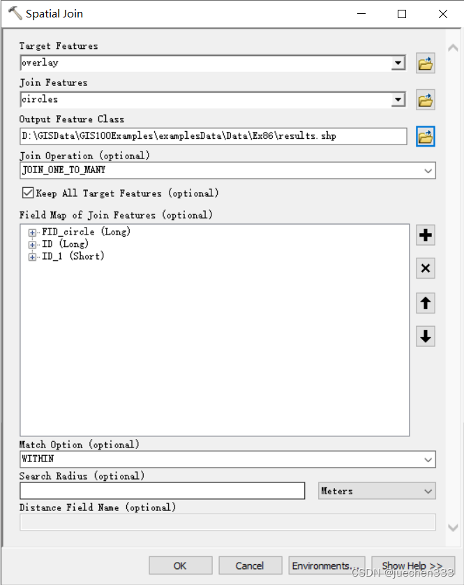Click the Show Help >> button

tap(413, 565)
